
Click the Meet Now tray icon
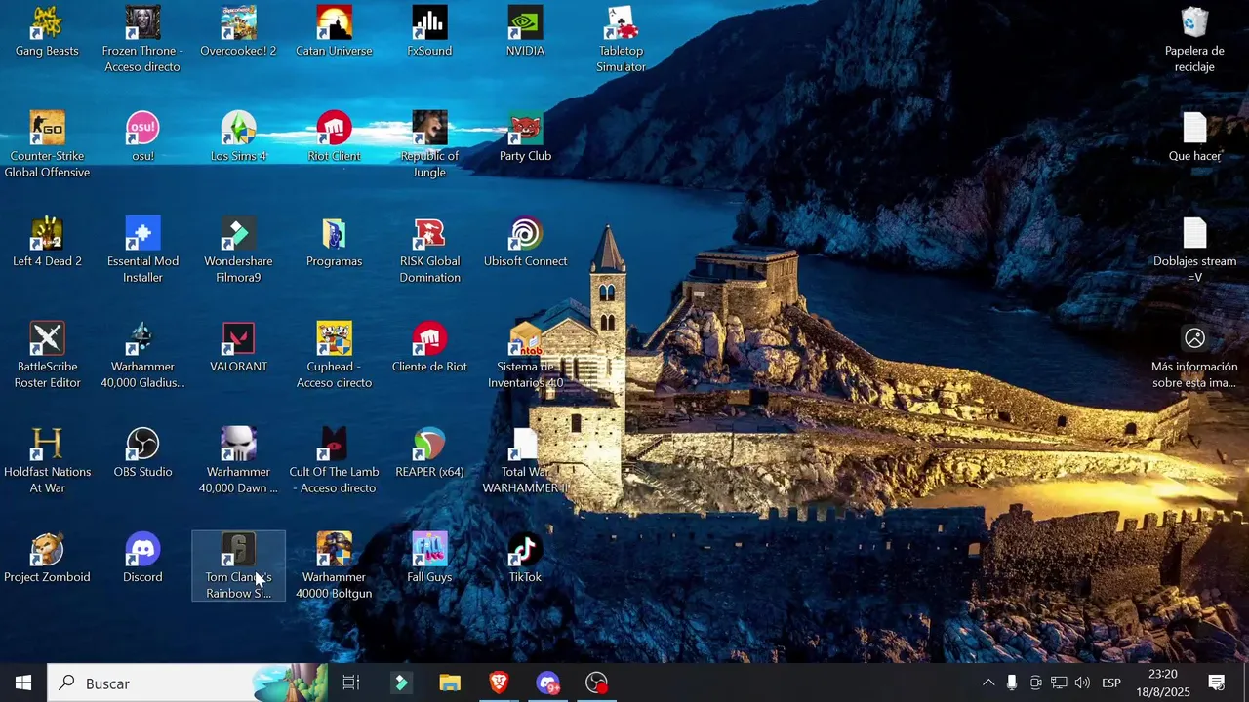(x=1035, y=682)
